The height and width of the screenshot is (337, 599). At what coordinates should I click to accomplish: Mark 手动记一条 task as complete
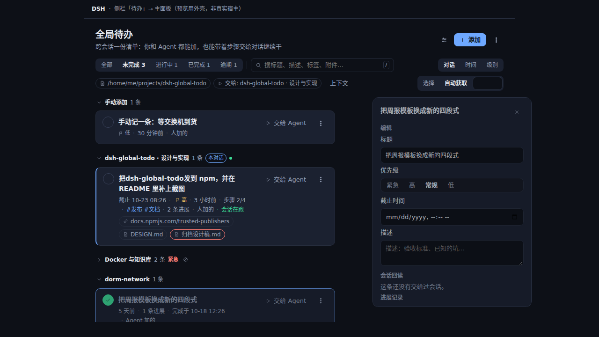click(x=108, y=122)
